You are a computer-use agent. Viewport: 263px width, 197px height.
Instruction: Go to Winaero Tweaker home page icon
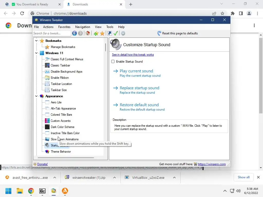[x=88, y=33]
